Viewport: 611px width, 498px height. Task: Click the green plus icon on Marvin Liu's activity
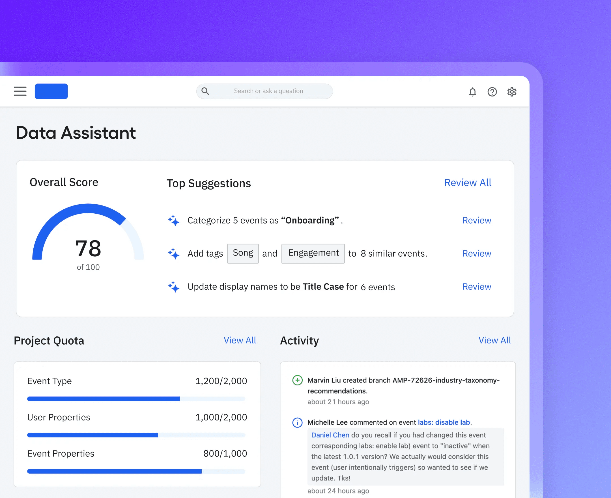[297, 380]
